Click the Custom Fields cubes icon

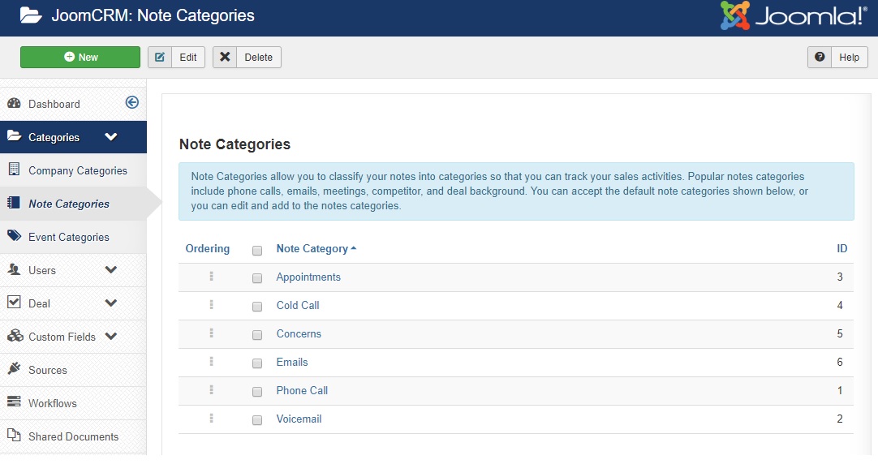pyautogui.click(x=14, y=337)
